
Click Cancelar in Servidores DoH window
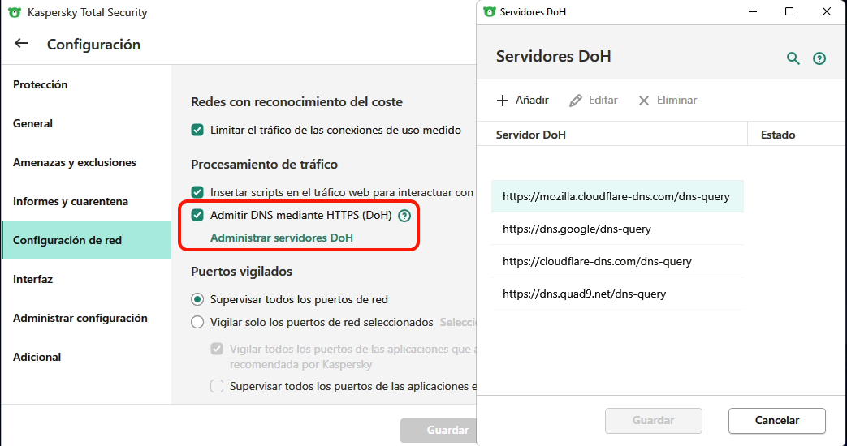(777, 421)
